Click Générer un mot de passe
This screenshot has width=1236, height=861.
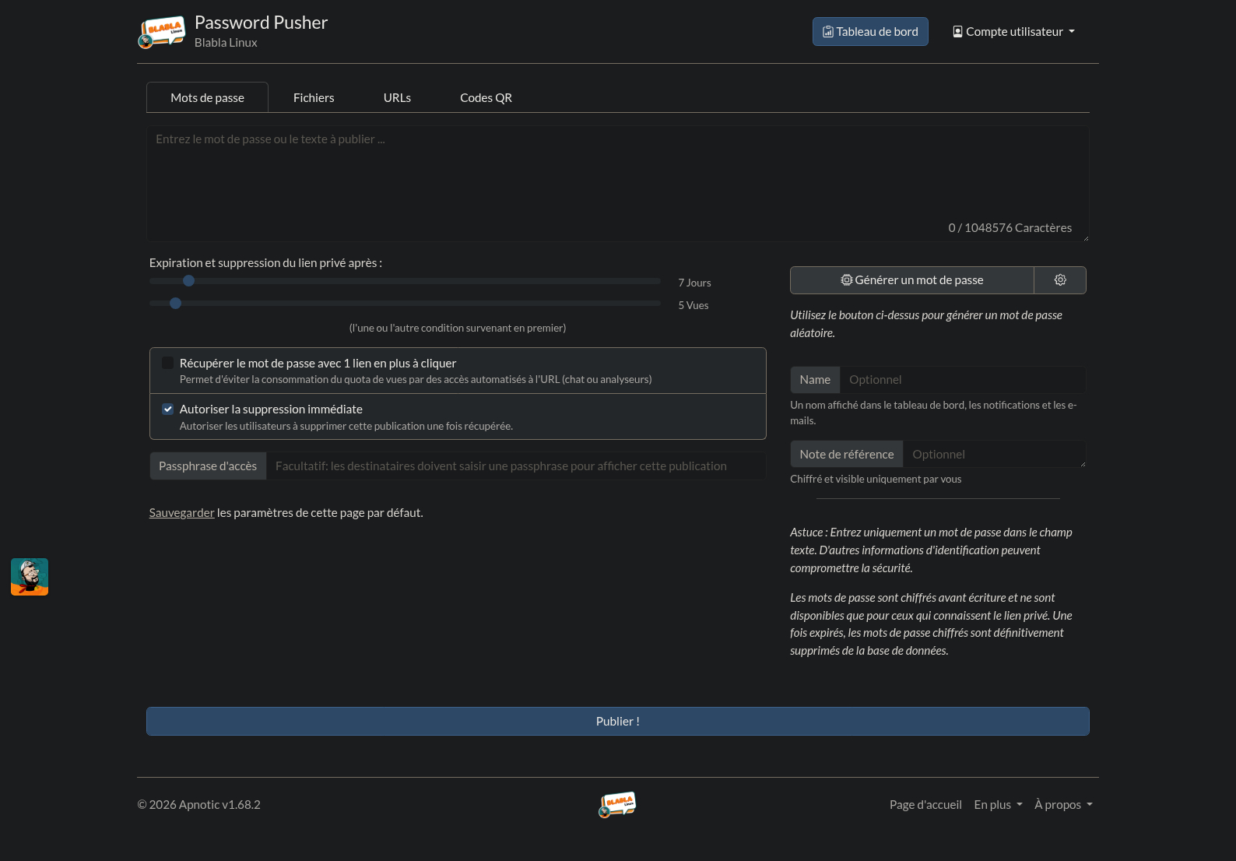[x=911, y=280]
